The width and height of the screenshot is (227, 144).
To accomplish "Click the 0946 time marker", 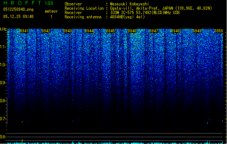I will click(x=132, y=31).
